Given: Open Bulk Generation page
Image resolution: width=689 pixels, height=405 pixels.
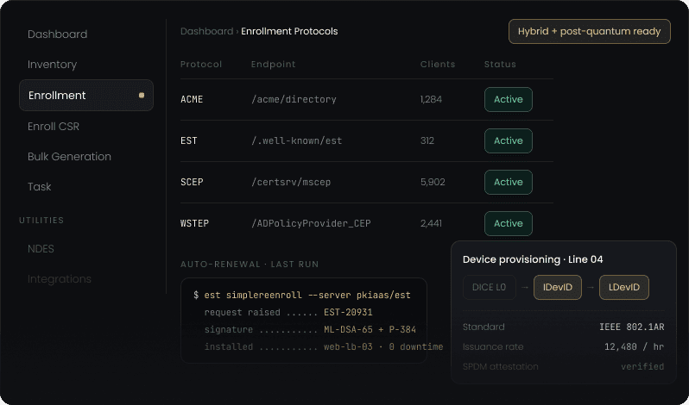Looking at the screenshot, I should click(x=69, y=157).
